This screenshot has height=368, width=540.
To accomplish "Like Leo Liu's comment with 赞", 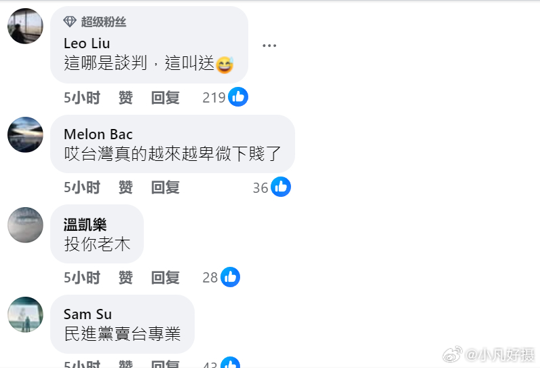I will [x=126, y=98].
